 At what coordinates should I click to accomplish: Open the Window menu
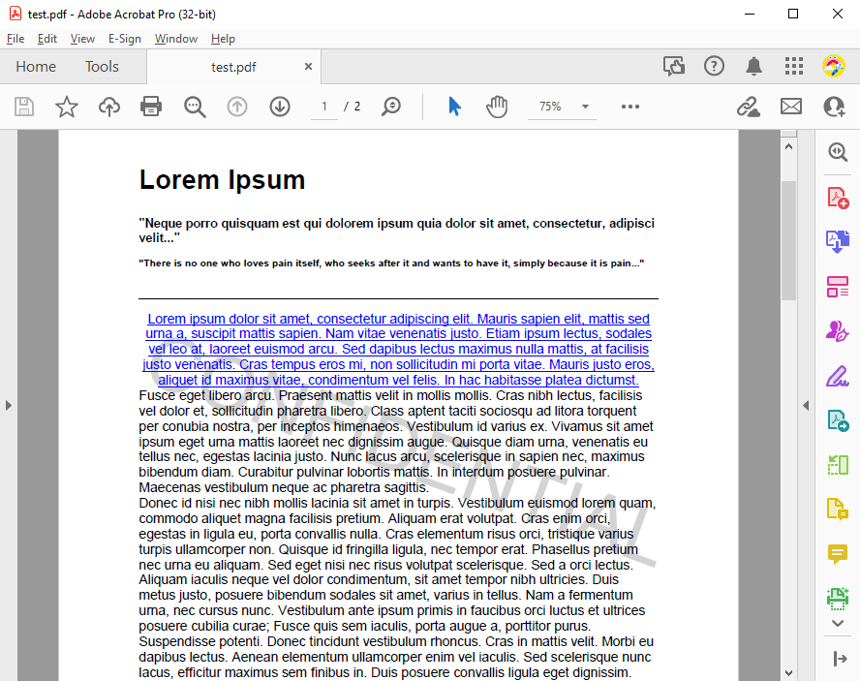click(x=176, y=39)
